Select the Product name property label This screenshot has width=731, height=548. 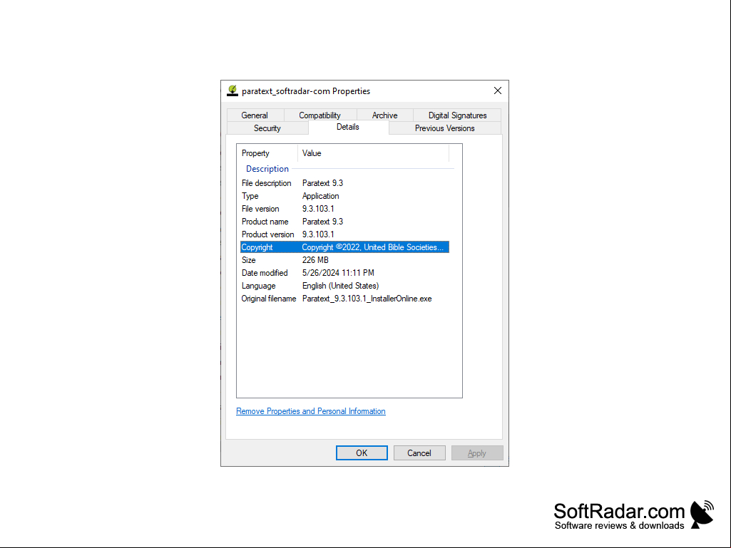265,222
